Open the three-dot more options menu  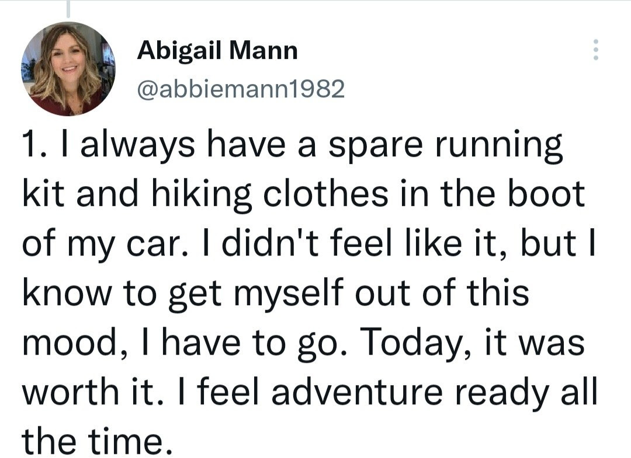click(596, 50)
